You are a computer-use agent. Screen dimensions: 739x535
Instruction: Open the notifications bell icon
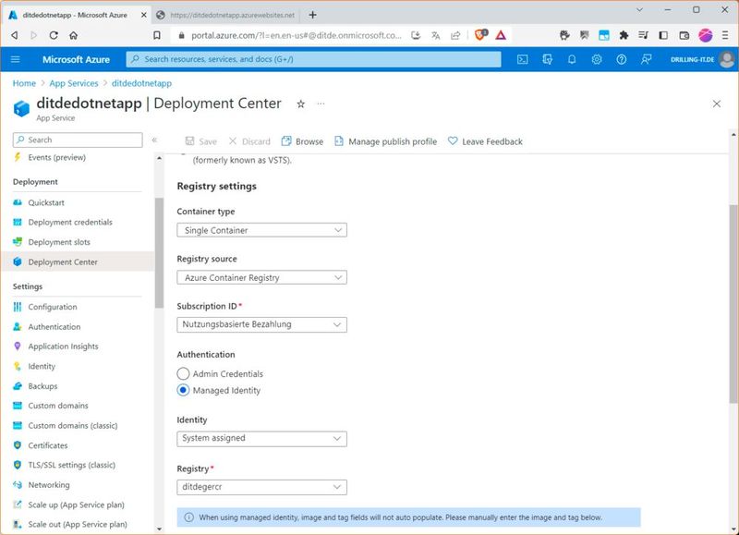click(572, 59)
